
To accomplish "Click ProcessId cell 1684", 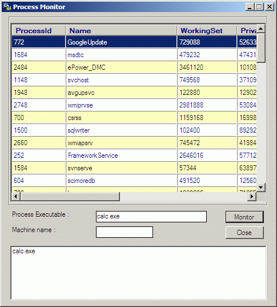I will [38, 55].
